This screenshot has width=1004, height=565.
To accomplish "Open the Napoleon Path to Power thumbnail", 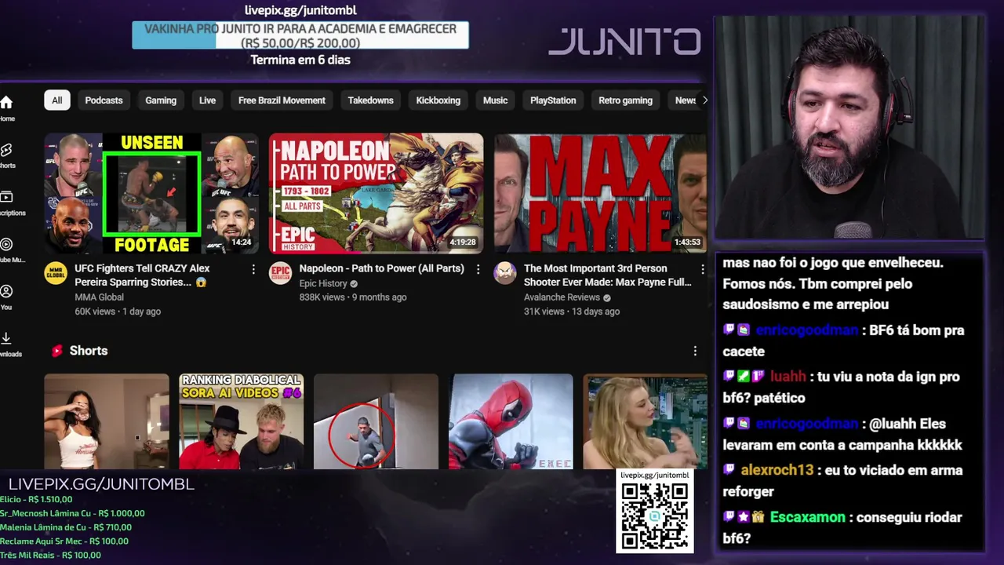I will click(376, 193).
